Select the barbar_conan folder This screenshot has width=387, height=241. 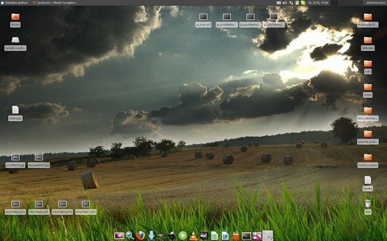[x=368, y=157]
